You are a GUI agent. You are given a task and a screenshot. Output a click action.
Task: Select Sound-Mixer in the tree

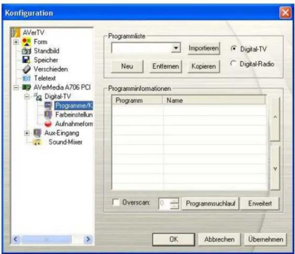click(65, 142)
